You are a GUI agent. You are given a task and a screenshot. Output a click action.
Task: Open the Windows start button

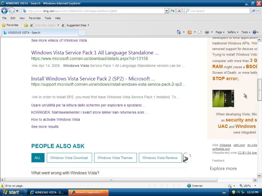(12, 192)
